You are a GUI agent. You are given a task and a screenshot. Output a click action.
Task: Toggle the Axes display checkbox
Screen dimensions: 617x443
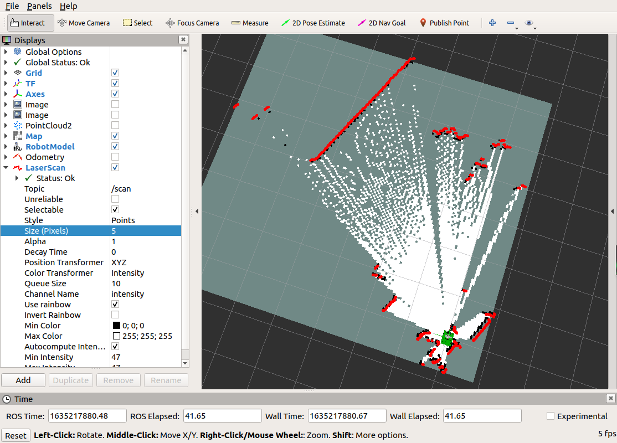[x=115, y=94]
